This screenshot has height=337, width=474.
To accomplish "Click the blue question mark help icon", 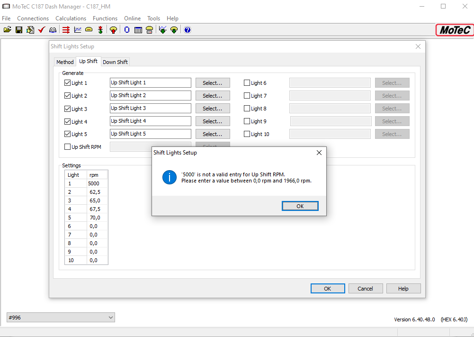I will tap(188, 30).
